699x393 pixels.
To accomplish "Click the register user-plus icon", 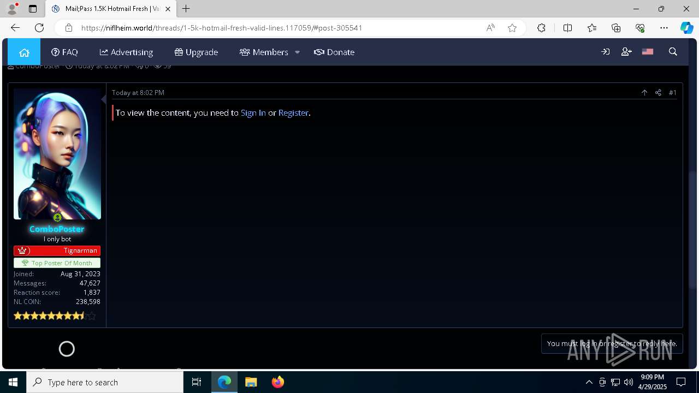I will pos(626,52).
